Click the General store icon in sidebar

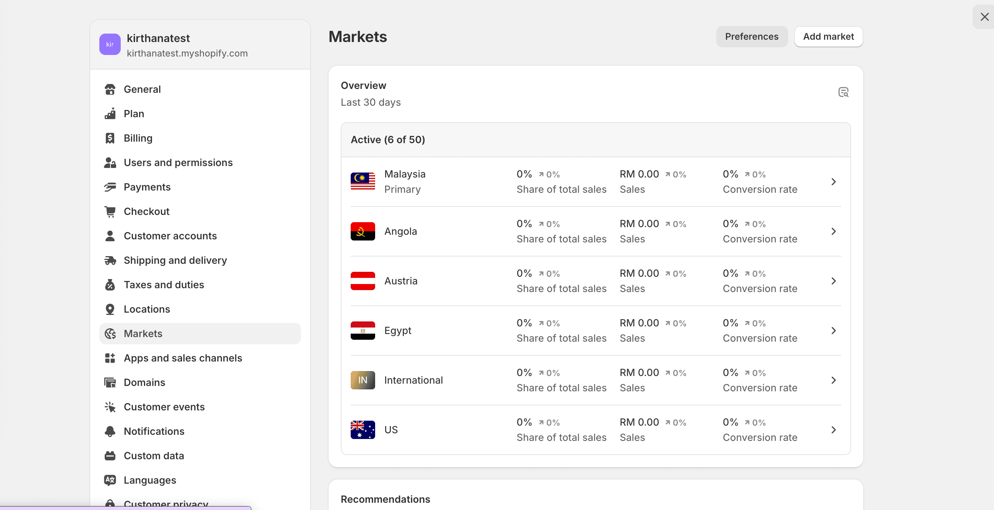click(110, 89)
